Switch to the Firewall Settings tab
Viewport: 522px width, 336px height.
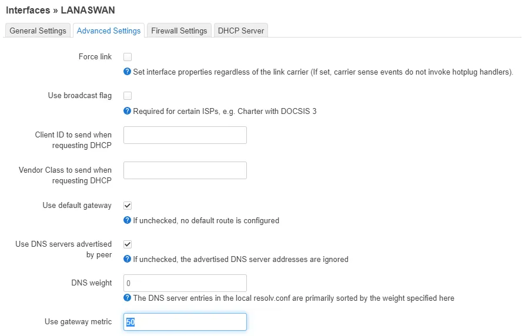click(179, 31)
